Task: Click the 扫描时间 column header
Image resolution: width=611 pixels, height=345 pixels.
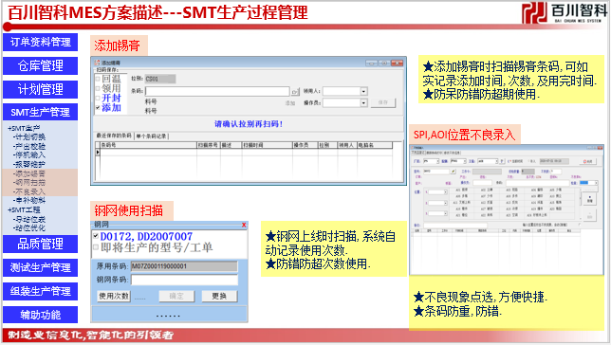Action: point(267,145)
